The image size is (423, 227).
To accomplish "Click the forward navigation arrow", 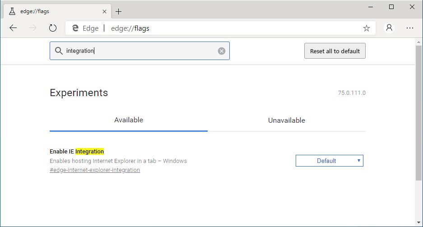I will pyautogui.click(x=33, y=28).
